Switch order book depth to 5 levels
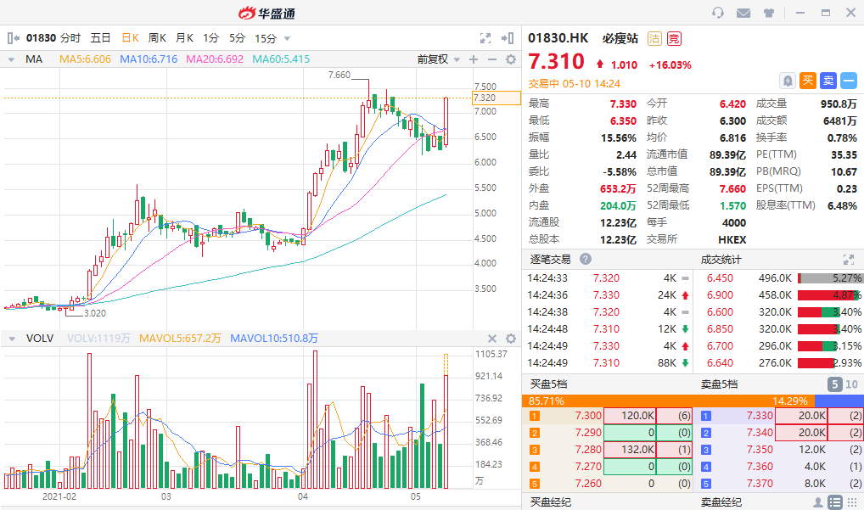 click(x=835, y=384)
